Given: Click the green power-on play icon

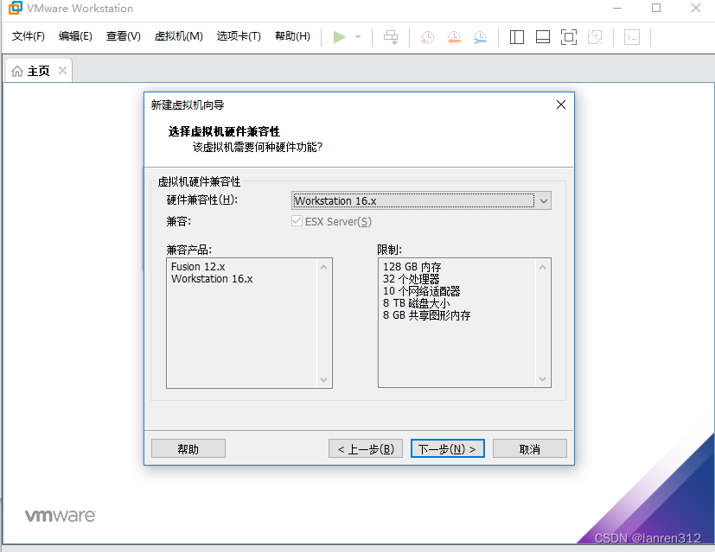Looking at the screenshot, I should 339,37.
